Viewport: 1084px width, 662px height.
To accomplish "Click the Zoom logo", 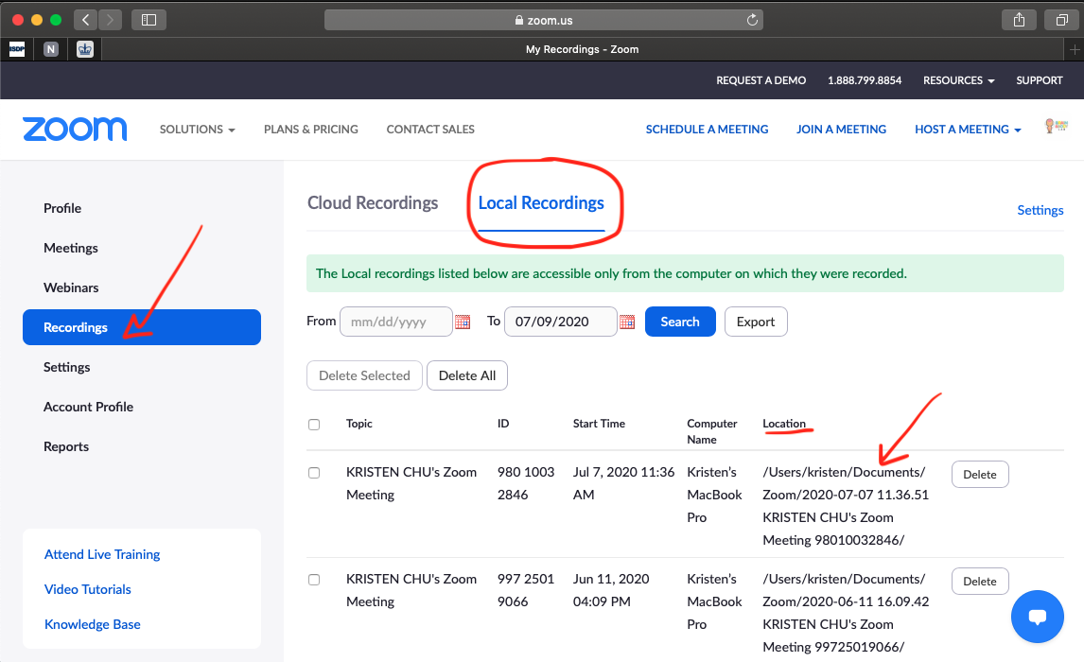I will (75, 130).
